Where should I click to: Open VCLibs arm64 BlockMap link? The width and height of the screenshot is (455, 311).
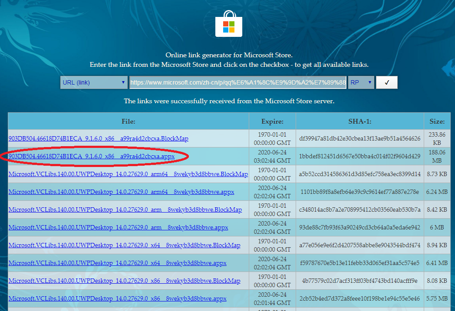(128, 174)
